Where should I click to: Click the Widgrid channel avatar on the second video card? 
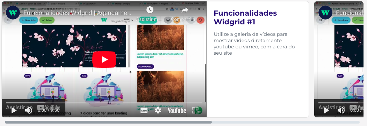tap(325, 13)
